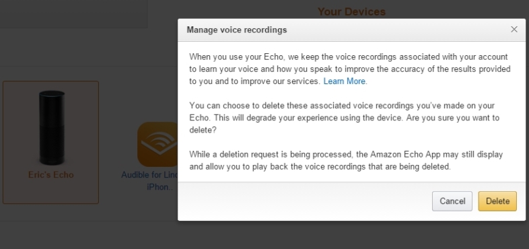Click the blank space below the Echo device name
Image resolution: width=529 pixels, height=249 pixels.
tap(51, 192)
